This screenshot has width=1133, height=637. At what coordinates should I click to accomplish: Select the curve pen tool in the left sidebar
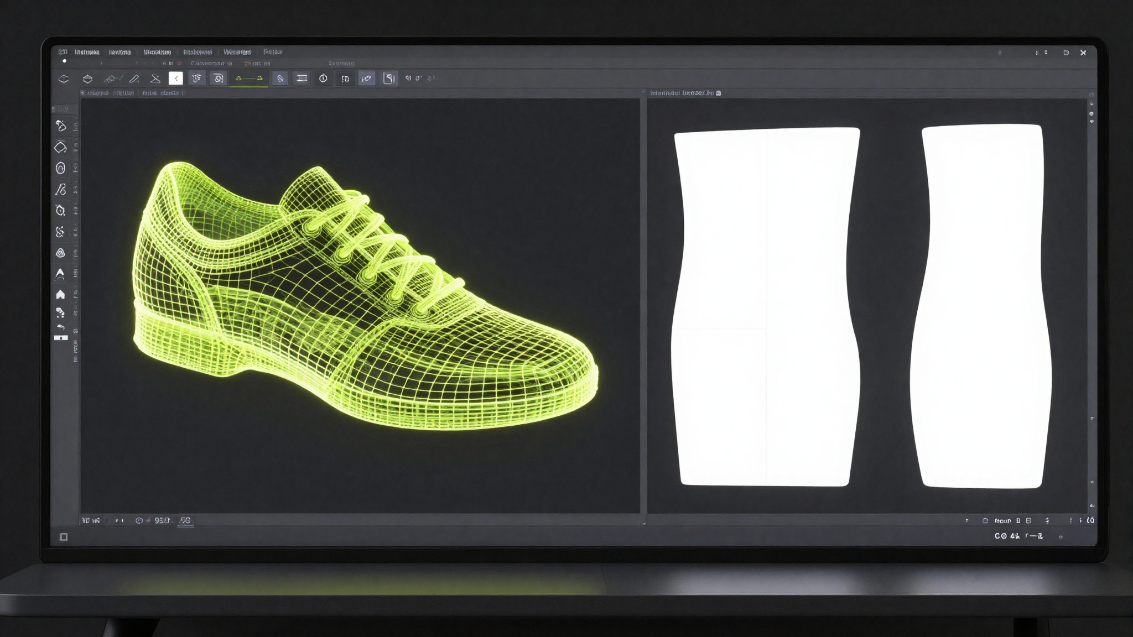point(61,189)
